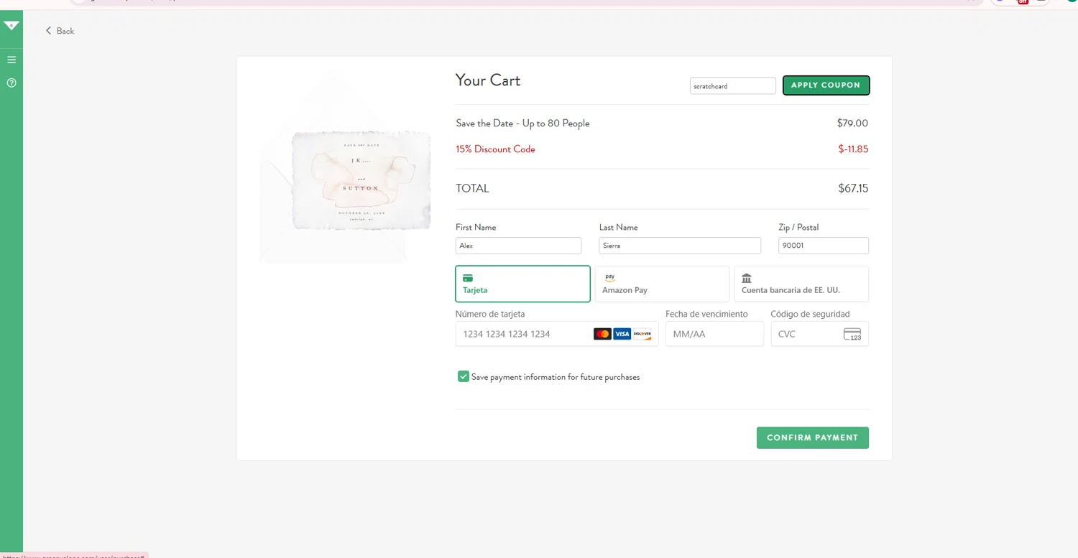Open the hamburger menu in the sidebar
The image size is (1078, 558).
[11, 60]
